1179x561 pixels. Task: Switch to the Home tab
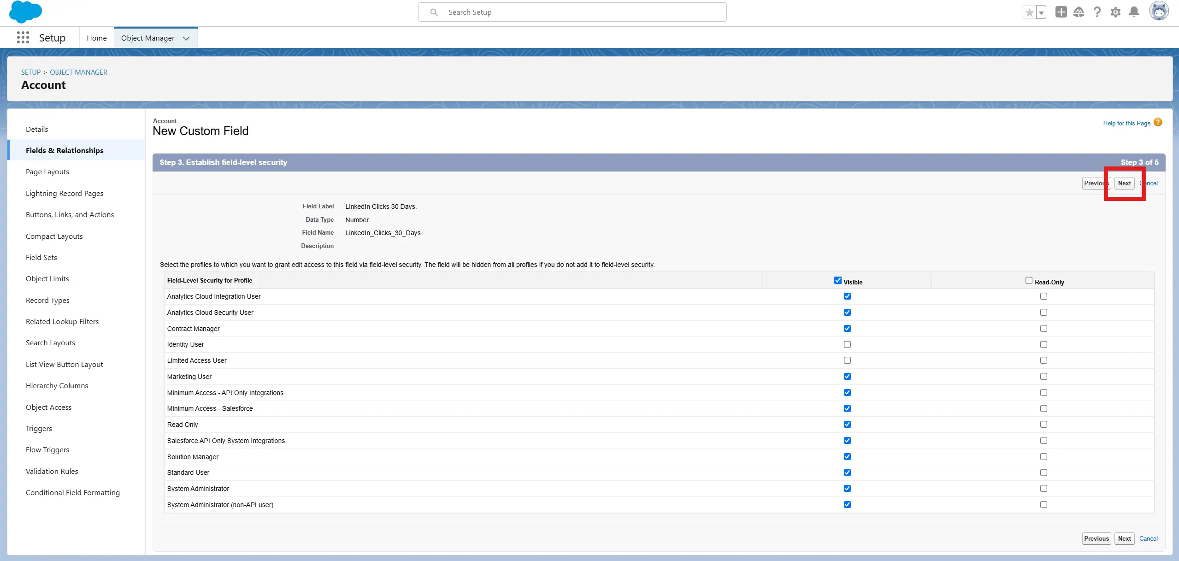point(96,38)
